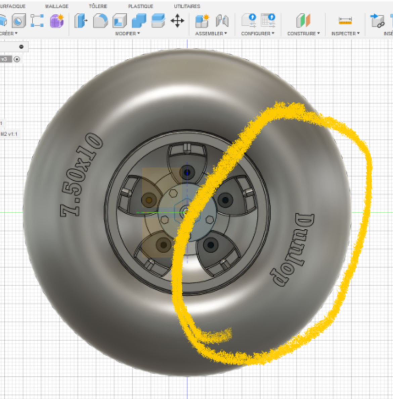Switch to the PLASTIQUE tab
This screenshot has width=393, height=399.
[140, 6]
